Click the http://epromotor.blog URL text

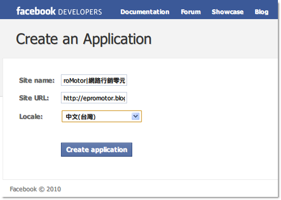click(94, 98)
